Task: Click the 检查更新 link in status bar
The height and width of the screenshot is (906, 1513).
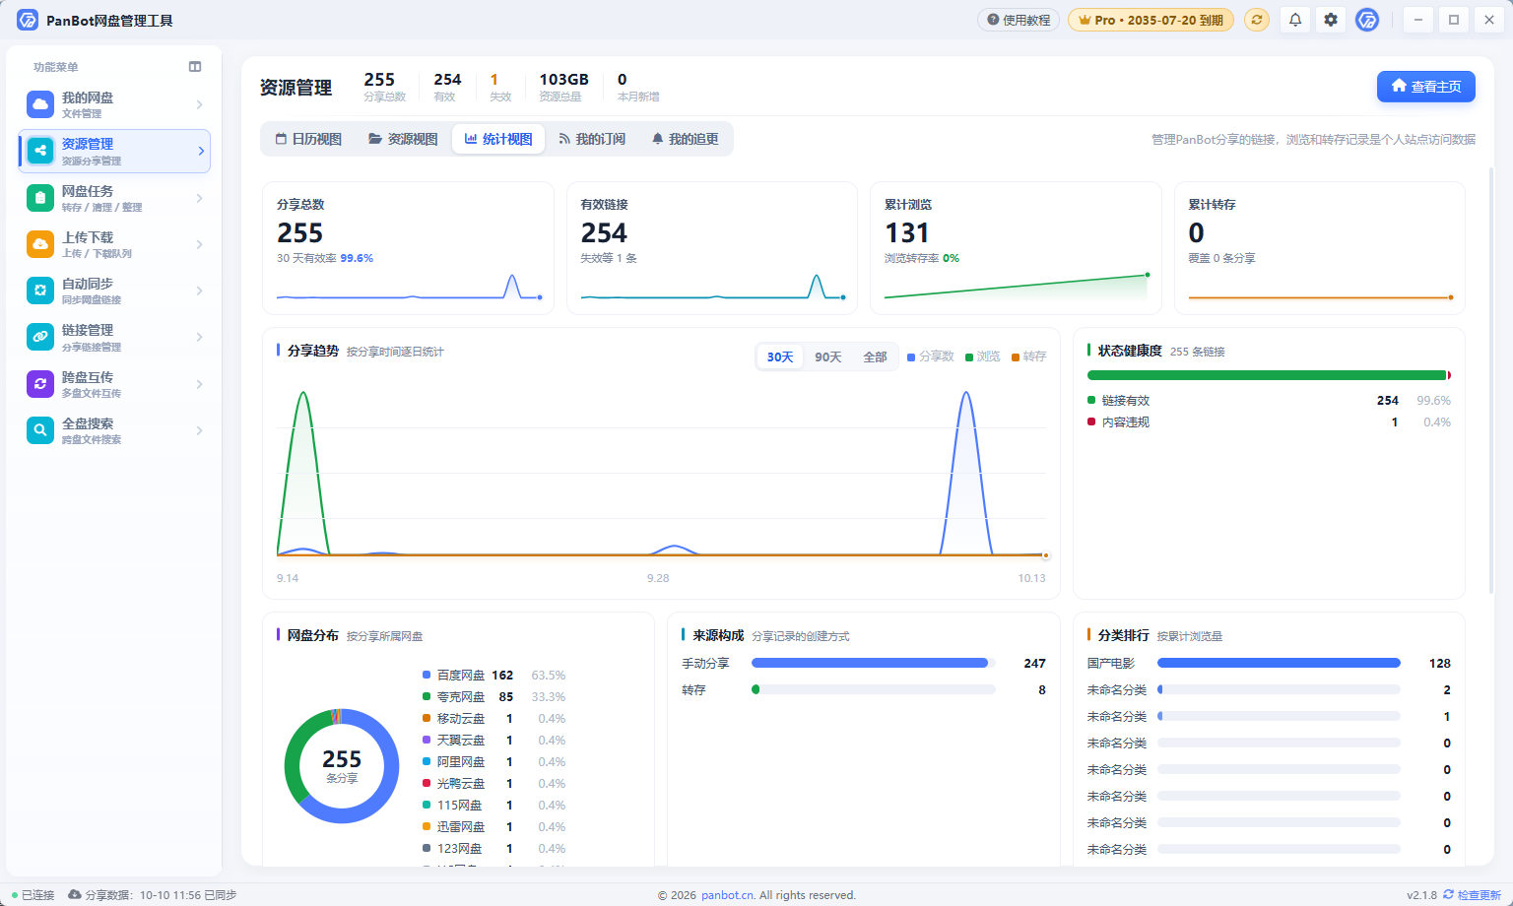Action: (1472, 895)
